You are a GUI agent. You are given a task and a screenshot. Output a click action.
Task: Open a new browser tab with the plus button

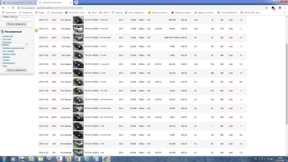coord(76,3)
